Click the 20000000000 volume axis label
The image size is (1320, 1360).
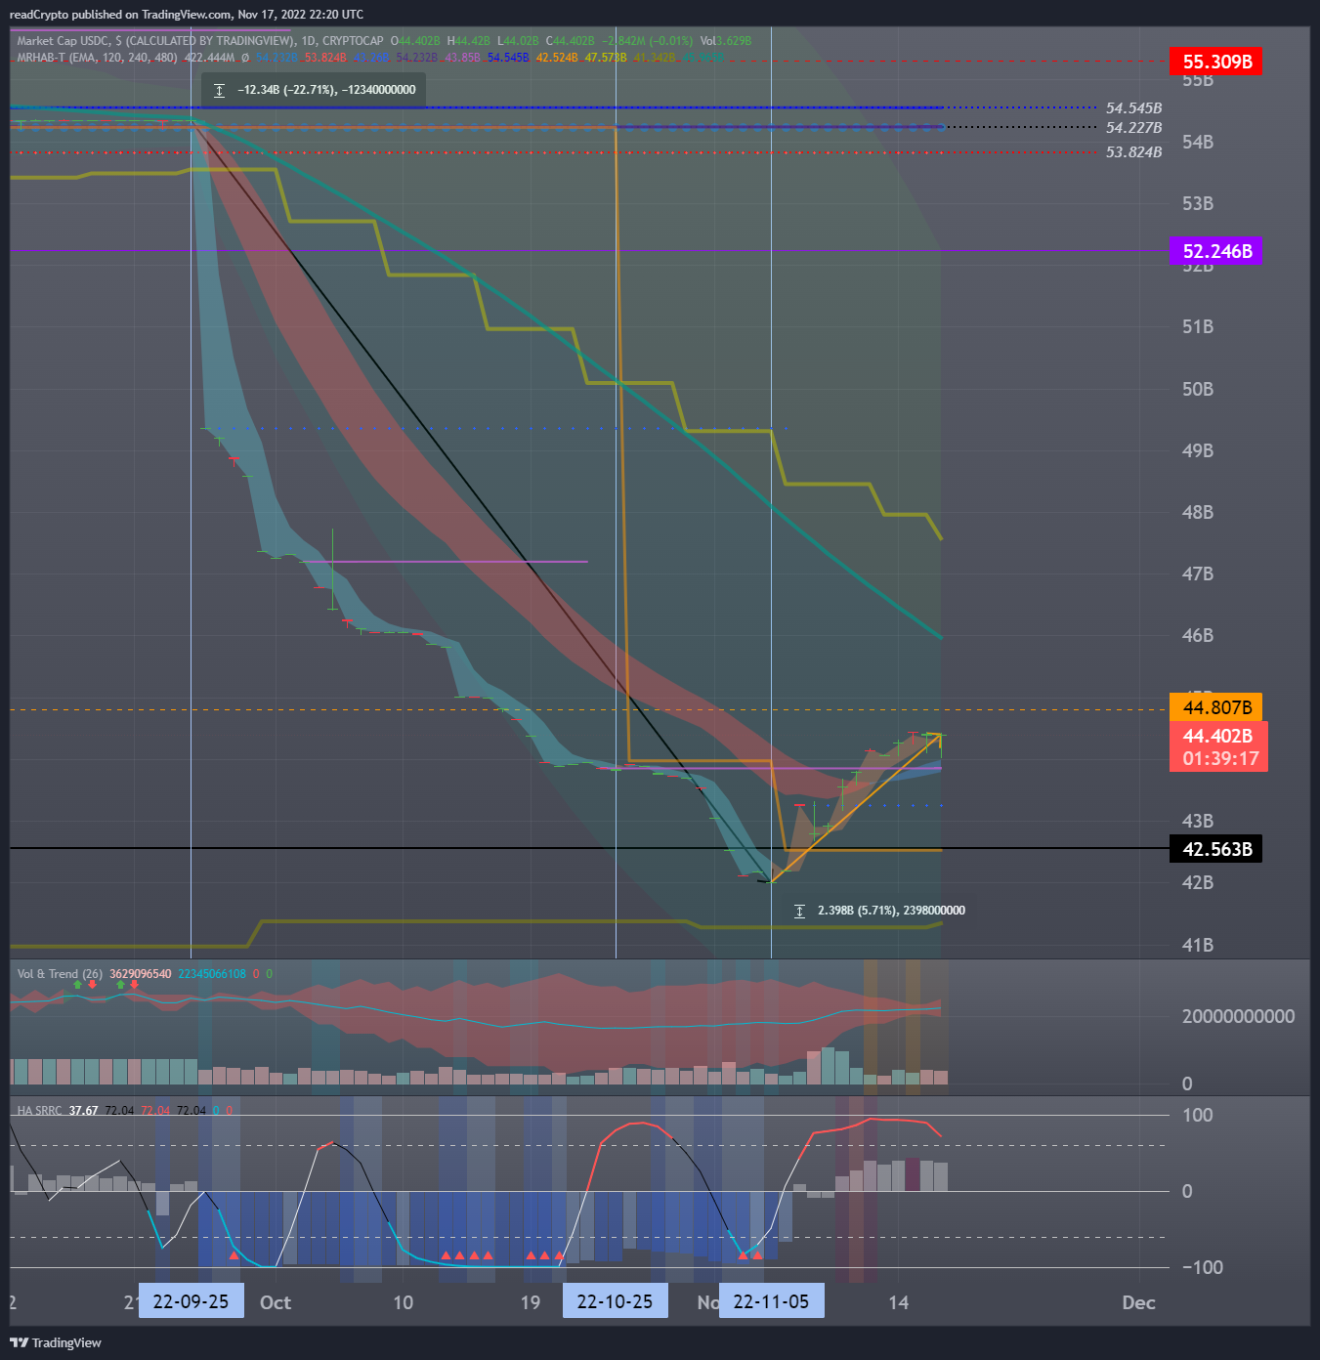tap(1238, 1016)
